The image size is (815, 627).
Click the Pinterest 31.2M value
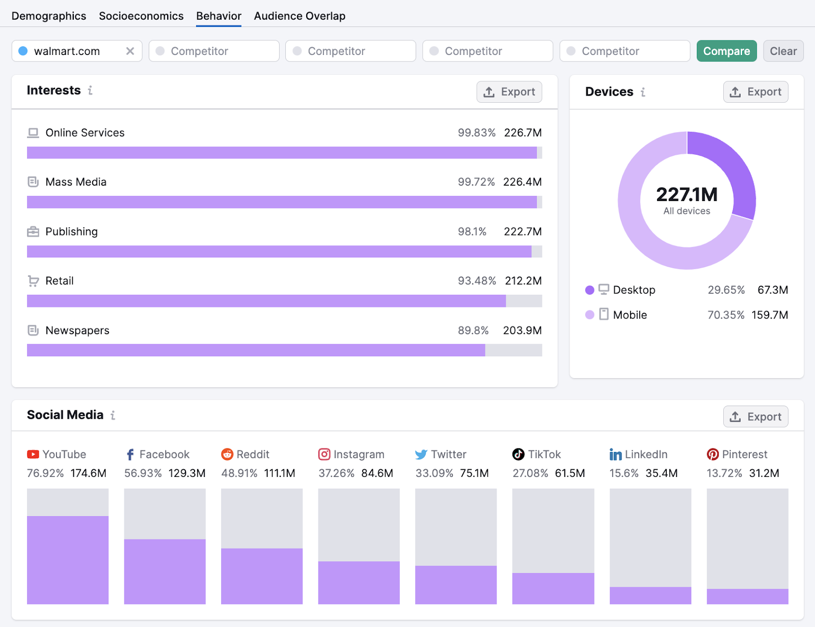coord(764,473)
